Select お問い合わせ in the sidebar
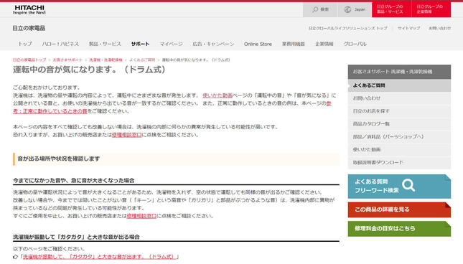This screenshot has width=463, height=264. pos(399,98)
